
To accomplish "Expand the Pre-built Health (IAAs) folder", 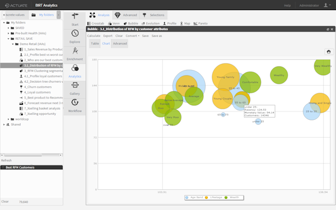I will [8, 33].
